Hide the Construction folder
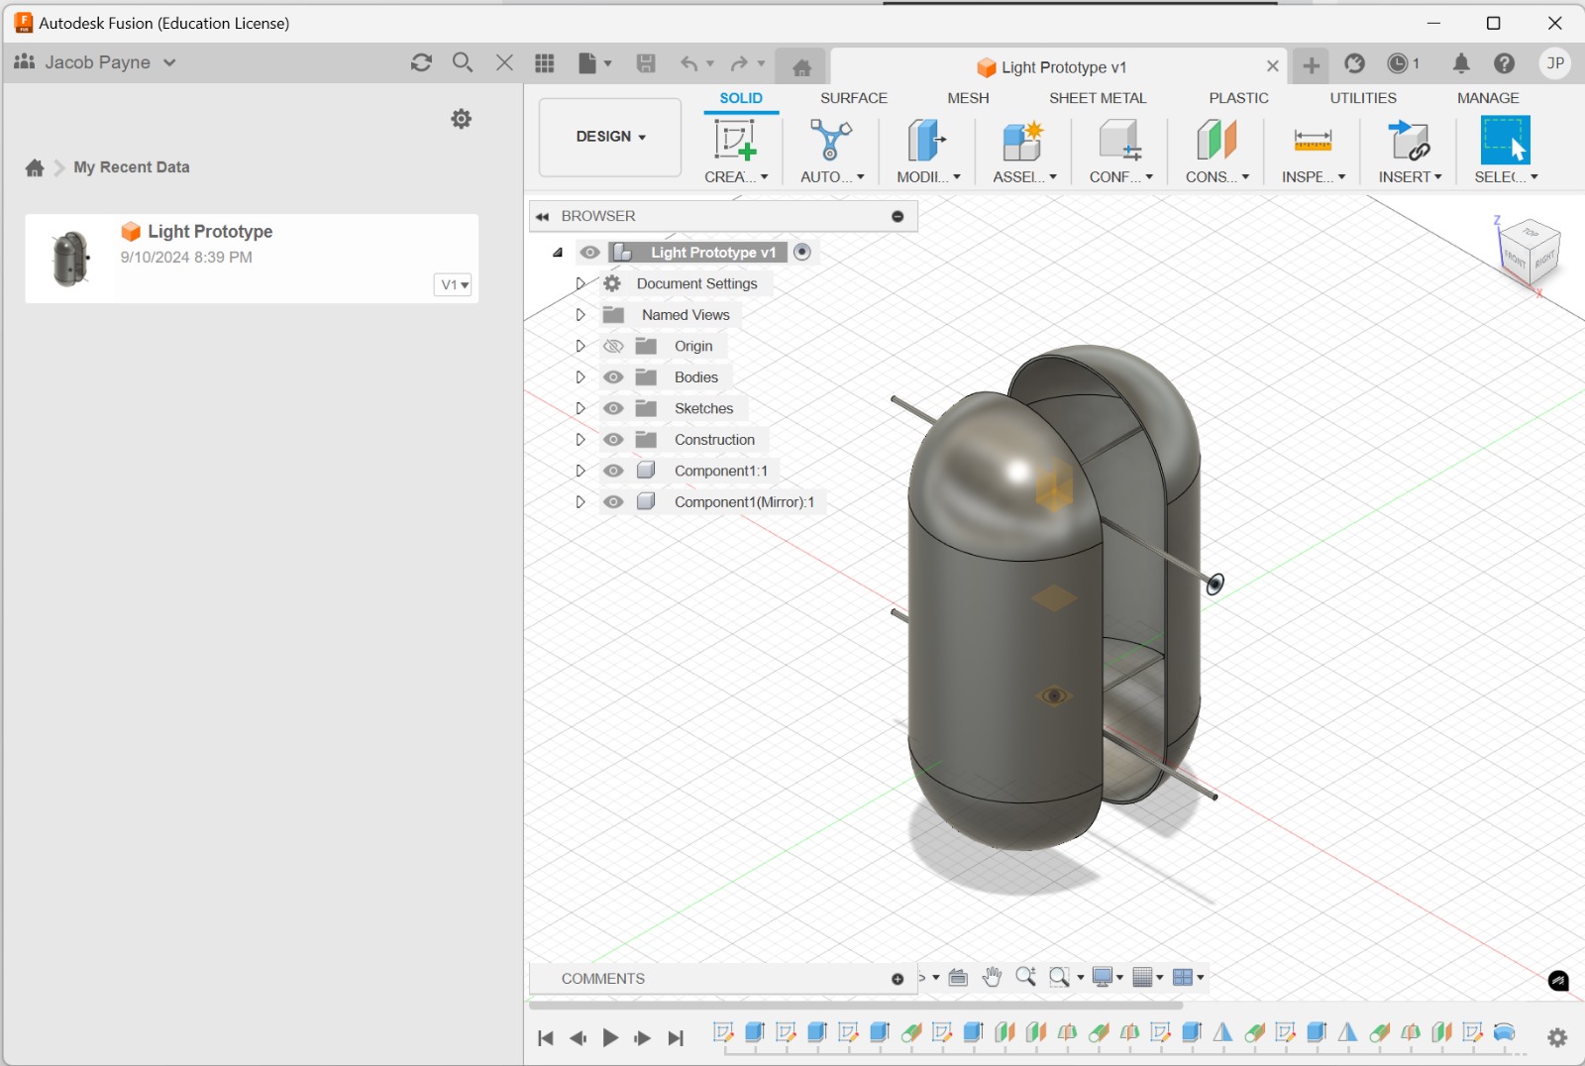Image resolution: width=1585 pixels, height=1066 pixels. [x=613, y=440]
